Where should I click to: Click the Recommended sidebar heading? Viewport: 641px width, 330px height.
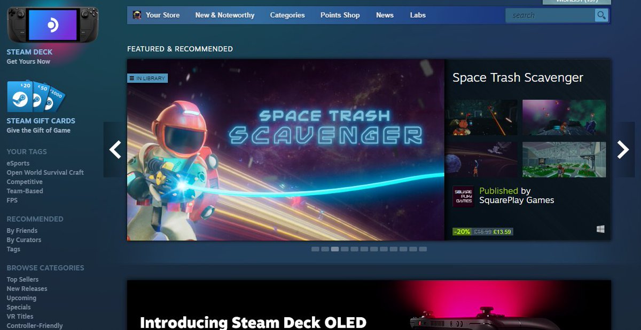[35, 219]
